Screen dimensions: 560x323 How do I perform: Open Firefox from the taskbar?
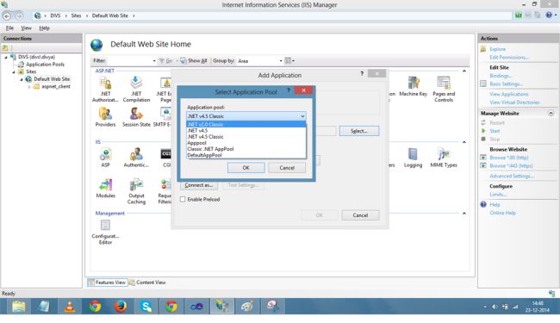pos(121,307)
